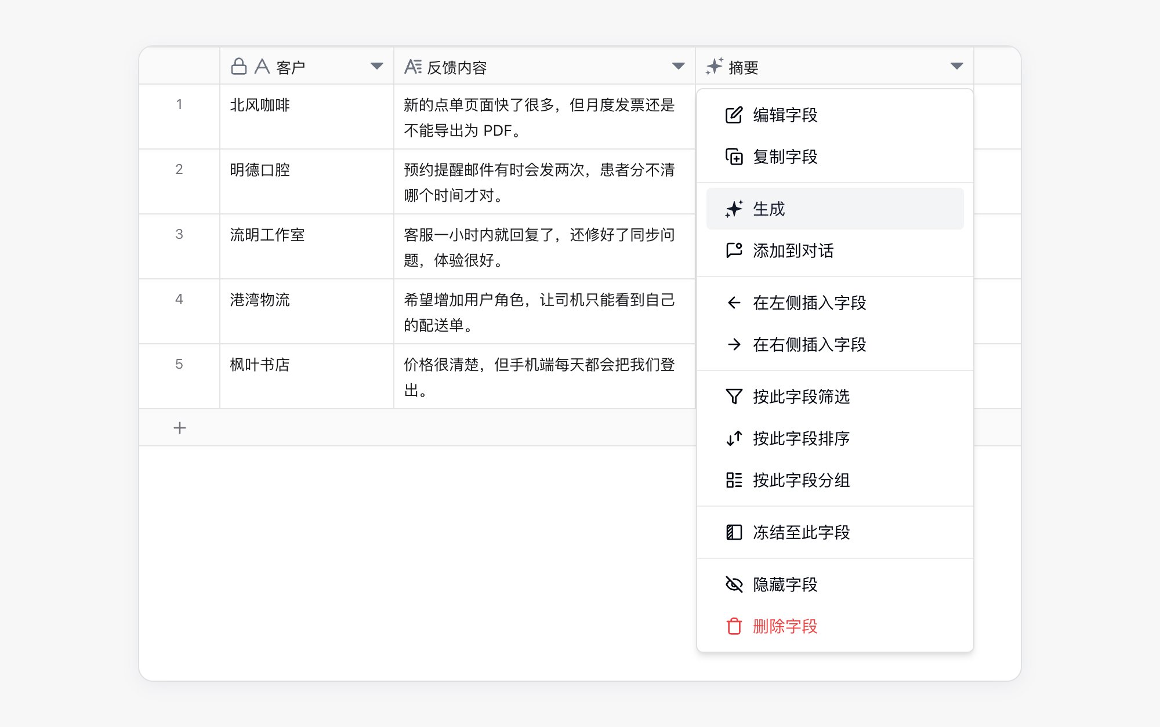Collapse the 摘要 column dropdown arrow
This screenshot has width=1160, height=727.
pos(957,66)
